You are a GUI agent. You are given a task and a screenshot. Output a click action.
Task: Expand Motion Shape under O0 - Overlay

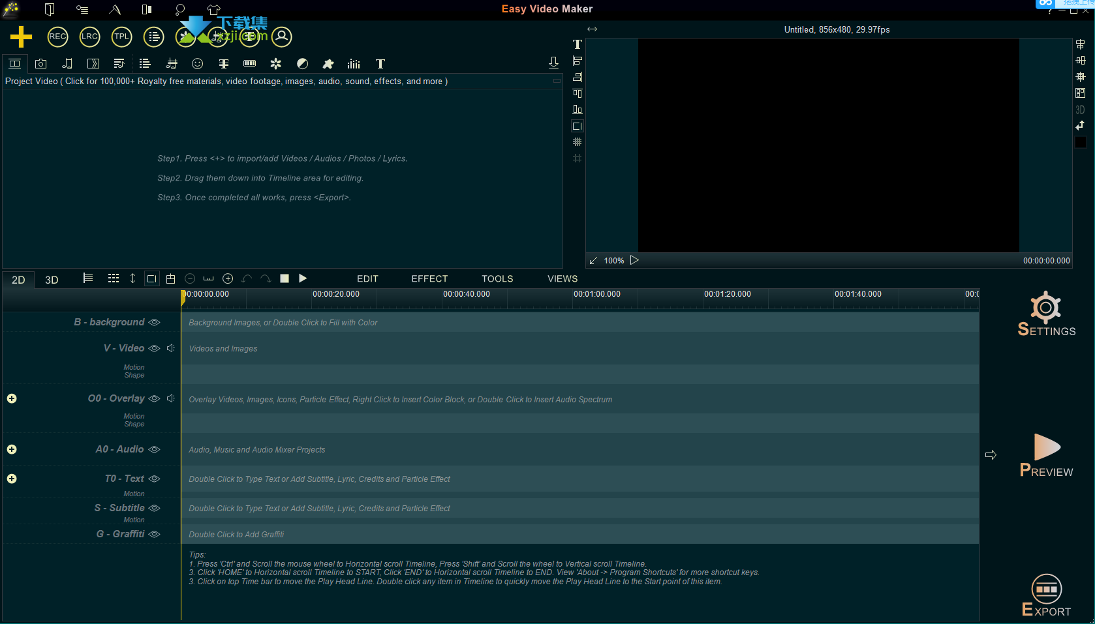134,420
